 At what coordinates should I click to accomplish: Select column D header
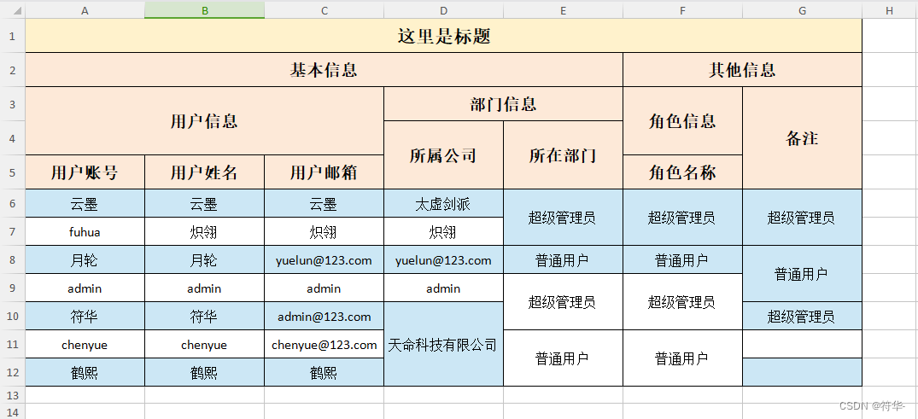click(x=443, y=10)
